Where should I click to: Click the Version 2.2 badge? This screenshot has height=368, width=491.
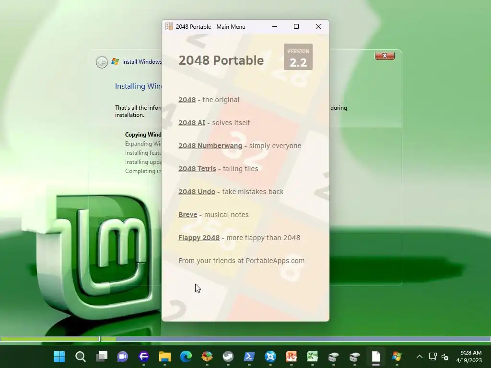pos(298,57)
